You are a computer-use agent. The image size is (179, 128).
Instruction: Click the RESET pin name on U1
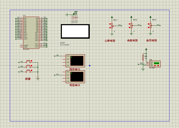(26, 45)
